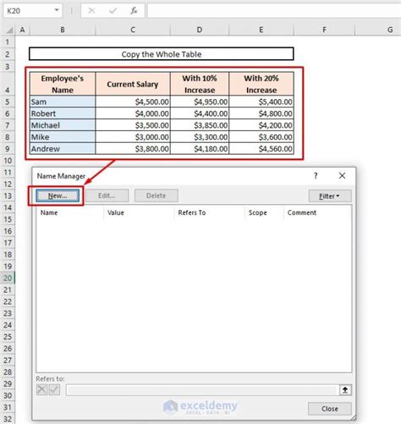Sort by the Comment column header
The image size is (401, 424).
(317, 212)
